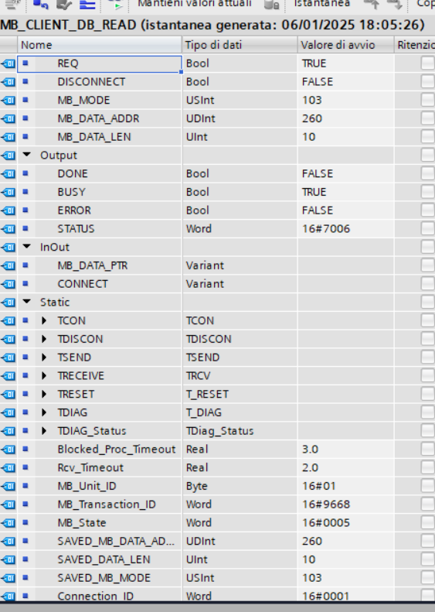Image resolution: width=435 pixels, height=612 pixels.
Task: Click the row tag icon next to REQ
Action: tap(8, 63)
